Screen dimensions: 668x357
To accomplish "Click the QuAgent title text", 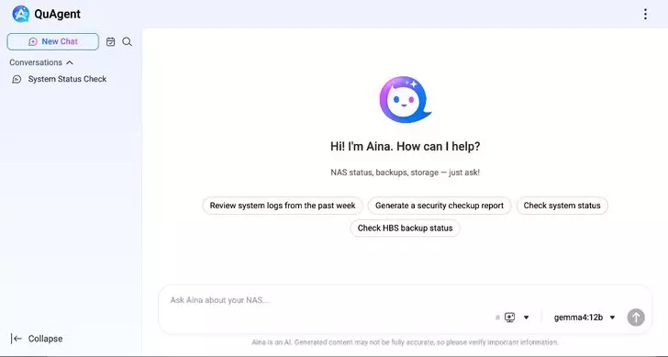I will pyautogui.click(x=57, y=14).
